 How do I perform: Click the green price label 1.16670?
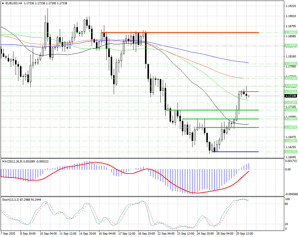291,127
